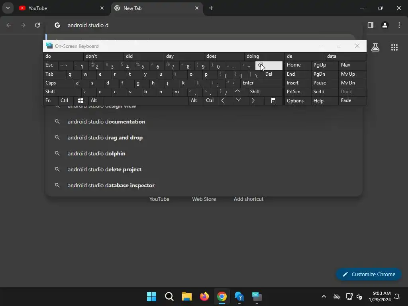
Task: Toggle Insert key on On-Screen Keyboard
Action: click(x=298, y=83)
